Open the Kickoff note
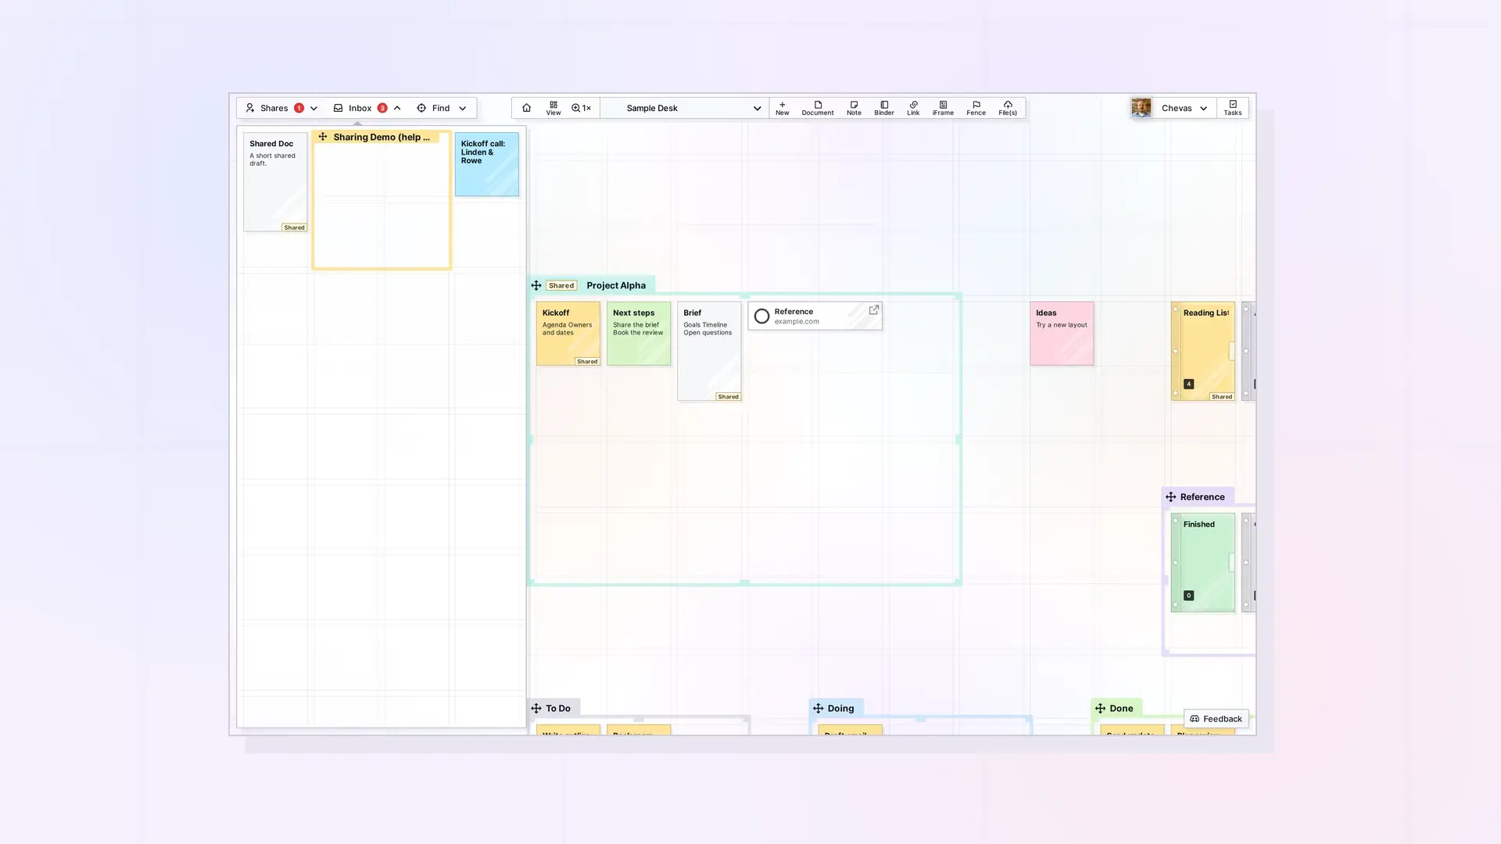Image resolution: width=1501 pixels, height=844 pixels. [x=568, y=334]
